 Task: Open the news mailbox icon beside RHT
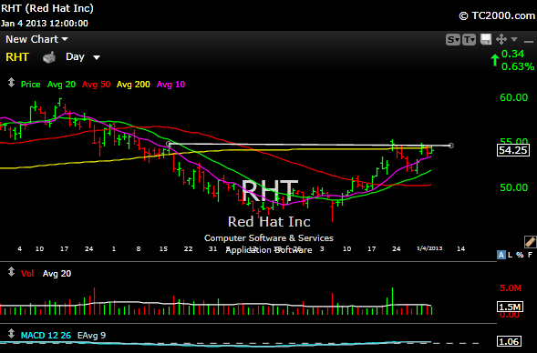(x=49, y=57)
